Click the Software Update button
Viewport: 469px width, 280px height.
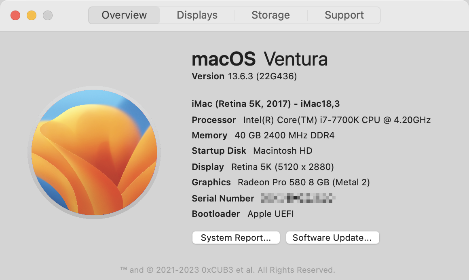[x=332, y=238]
